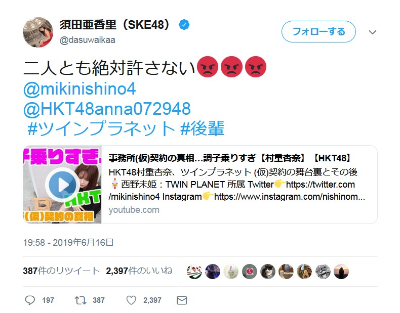Click the sunset silhouette liker avatar
This screenshot has height=313, width=400.
pos(341,272)
